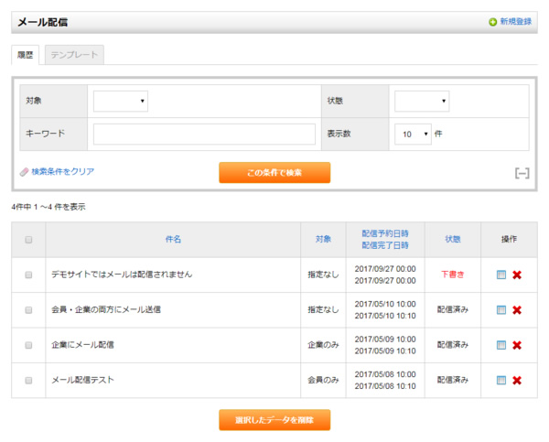Viewport: 549px width, 442px height.
Task: Switch to the 履歴 tab
Action: coord(26,55)
